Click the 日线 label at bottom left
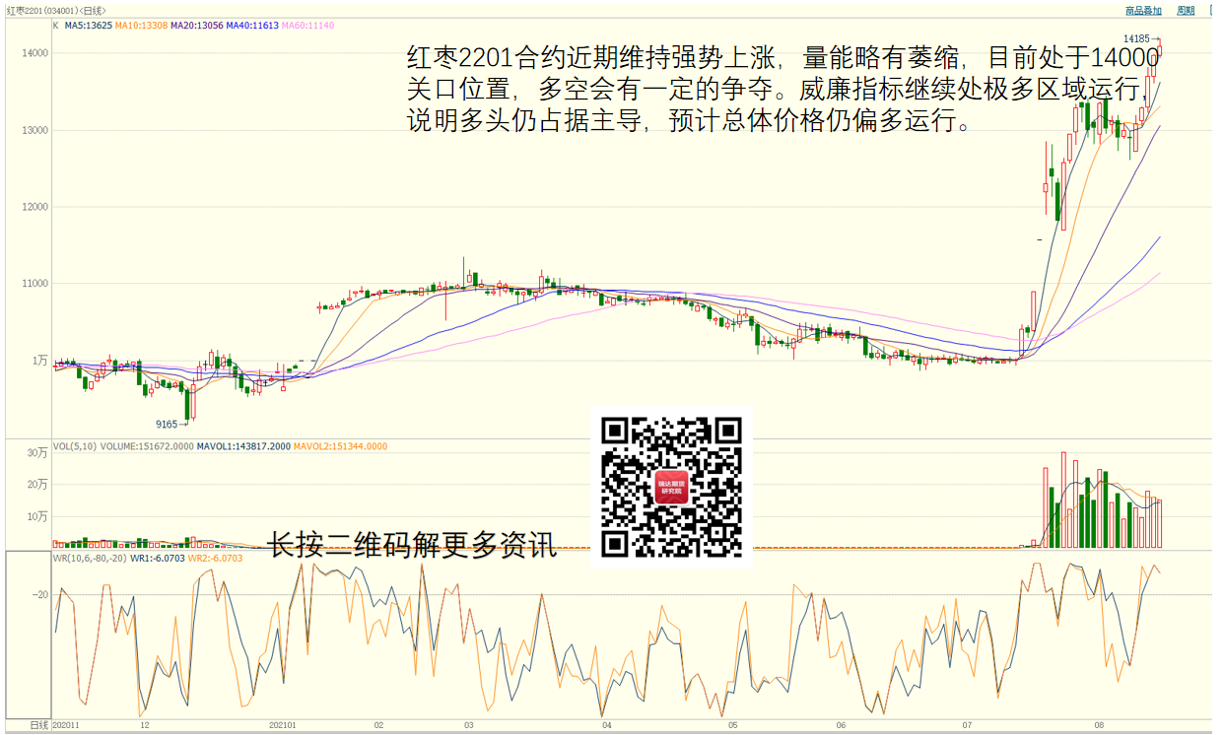The width and height of the screenshot is (1224, 735). [39, 725]
